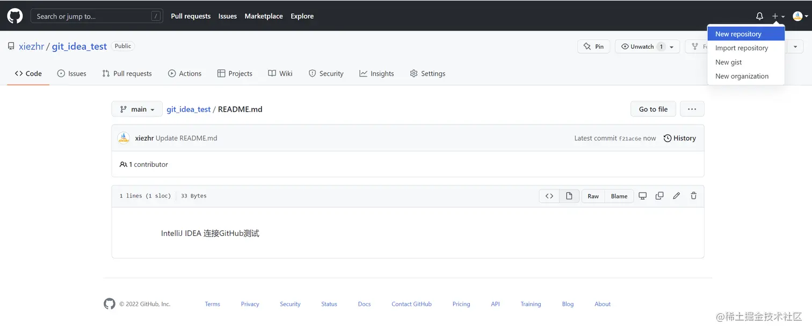Switch to the Wiki tab

[x=280, y=73]
